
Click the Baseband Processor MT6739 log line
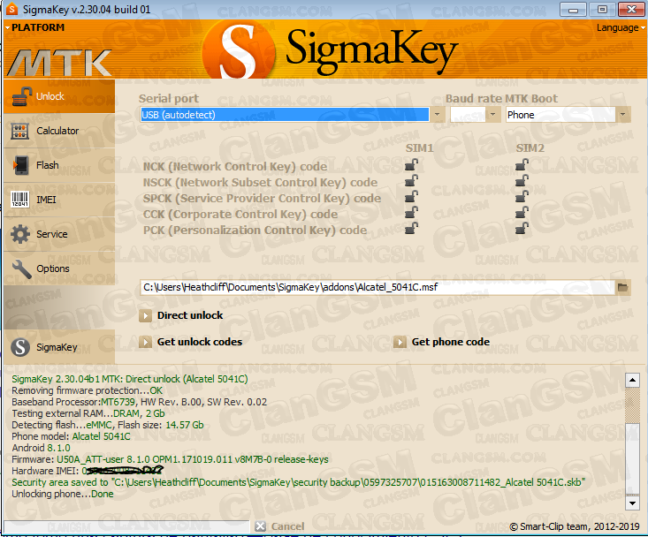(x=140, y=402)
